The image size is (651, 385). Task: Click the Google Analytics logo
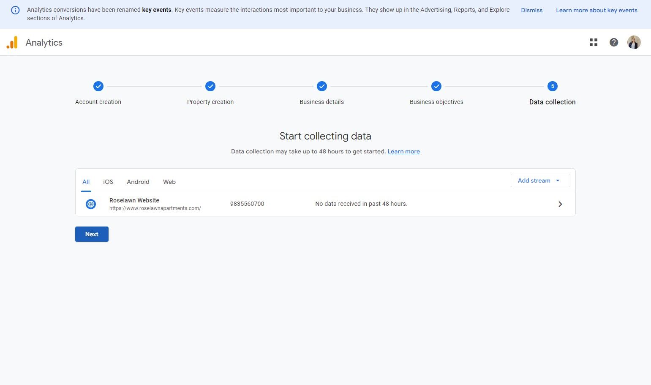pyautogui.click(x=12, y=42)
